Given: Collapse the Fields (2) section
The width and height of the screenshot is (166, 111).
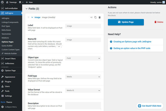Looking at the screenshot, I should tap(27, 9).
